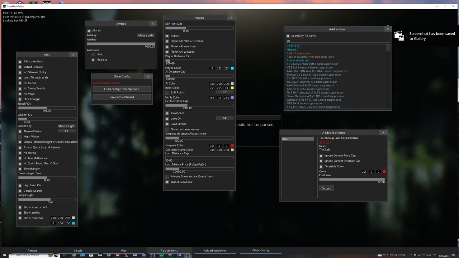
Task: Click the cyan Player Color swatch
Action: (x=232, y=68)
